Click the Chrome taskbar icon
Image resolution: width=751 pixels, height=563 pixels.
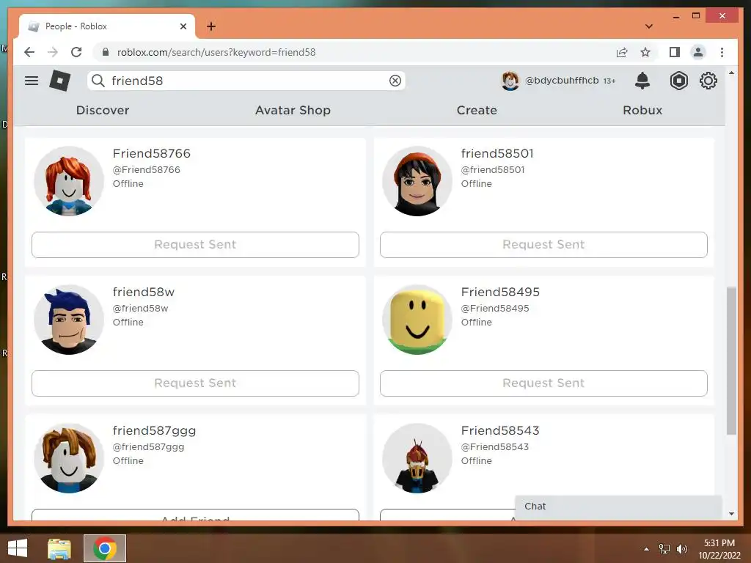105,548
